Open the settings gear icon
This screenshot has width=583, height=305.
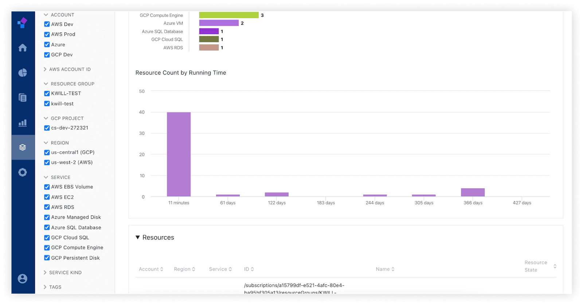coord(23,172)
